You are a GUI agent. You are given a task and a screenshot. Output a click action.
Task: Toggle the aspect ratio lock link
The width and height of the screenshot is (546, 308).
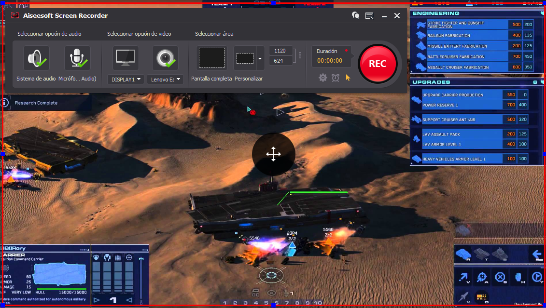point(300,55)
